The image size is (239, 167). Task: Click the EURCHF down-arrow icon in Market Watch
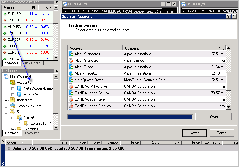pyautogui.click(x=5, y=52)
